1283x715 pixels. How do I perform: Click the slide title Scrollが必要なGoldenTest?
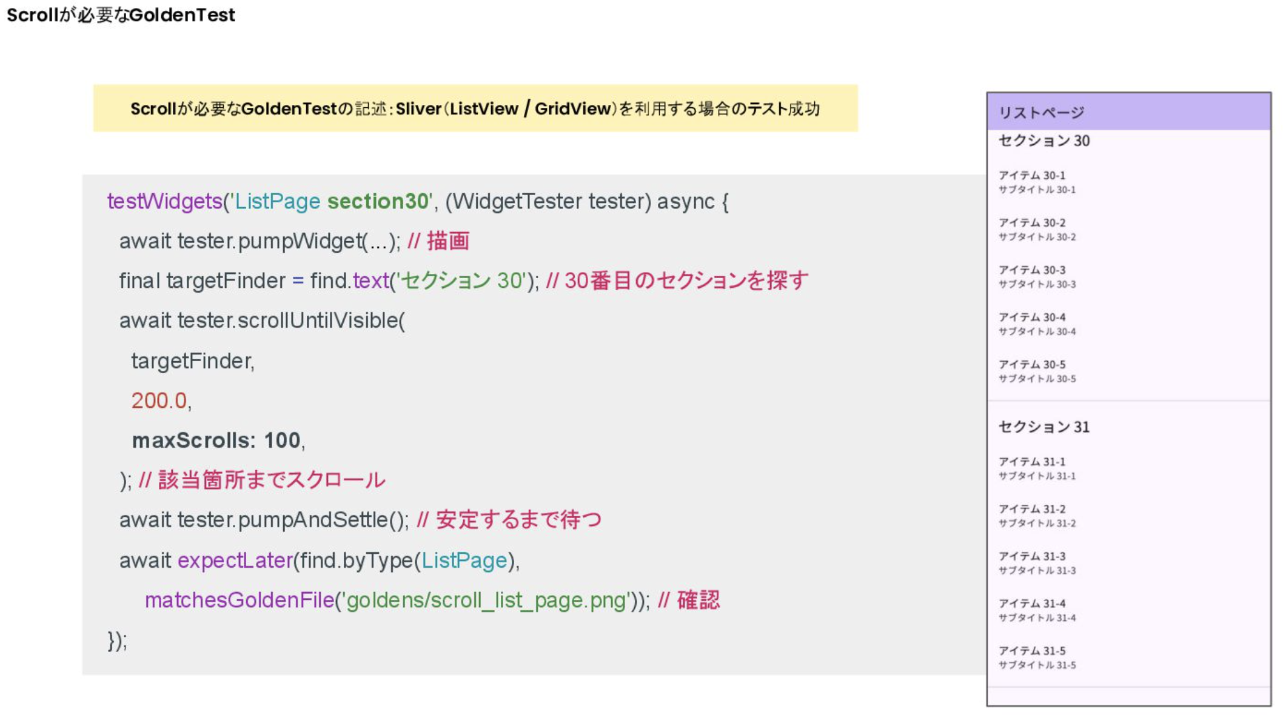pos(121,15)
